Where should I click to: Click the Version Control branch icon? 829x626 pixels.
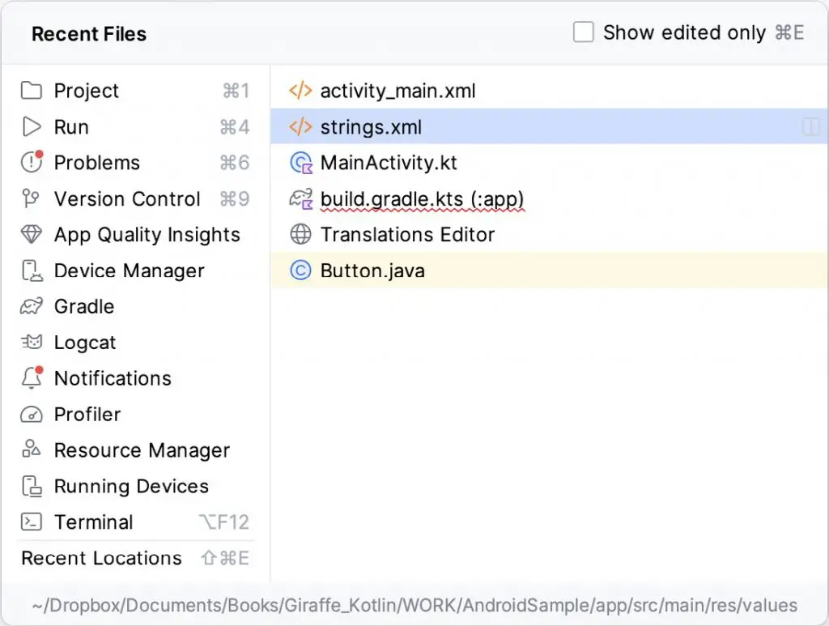tap(31, 198)
